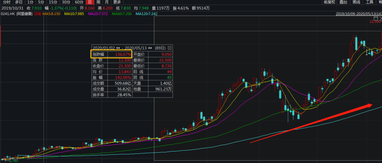Close the interval statistics popup
Screen dimensions: 382x163
click(169, 48)
